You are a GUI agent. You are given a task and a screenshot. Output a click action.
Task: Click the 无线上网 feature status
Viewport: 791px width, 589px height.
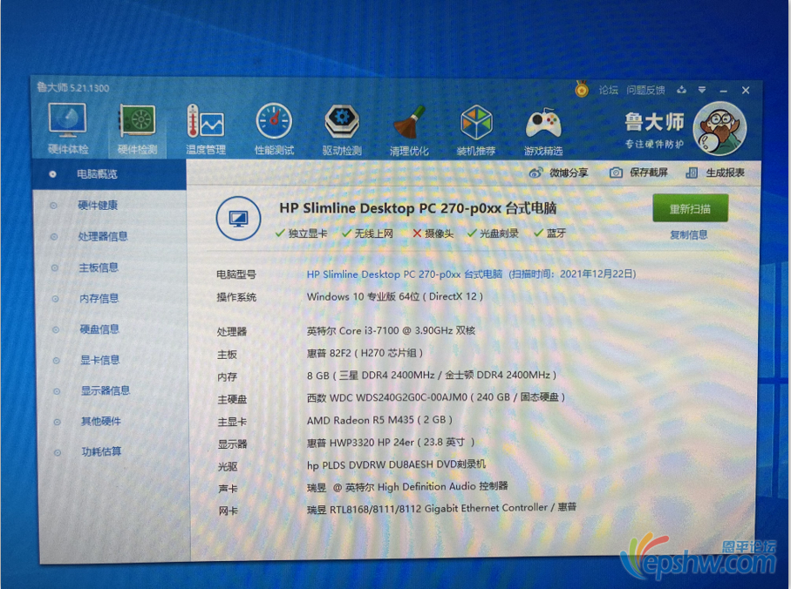tap(368, 234)
